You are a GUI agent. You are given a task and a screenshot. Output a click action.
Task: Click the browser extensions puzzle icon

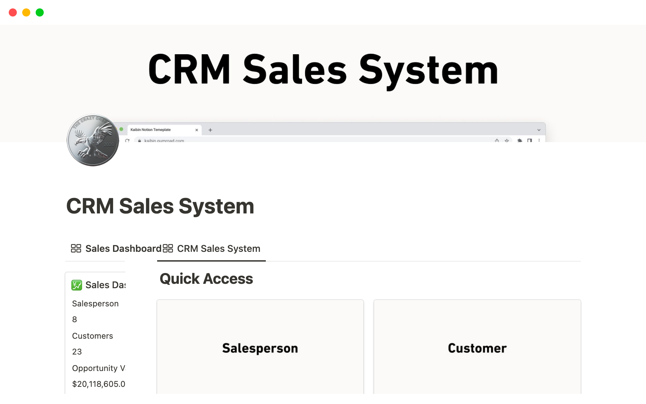click(519, 140)
